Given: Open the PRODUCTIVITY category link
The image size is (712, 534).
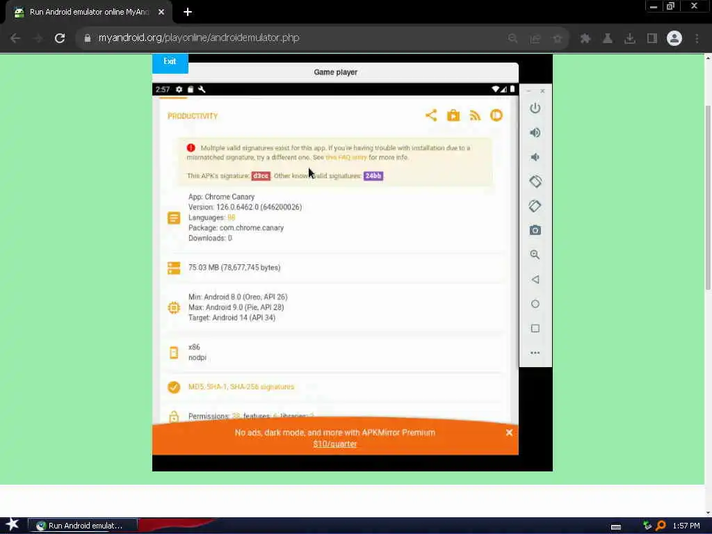Looking at the screenshot, I should [x=193, y=116].
